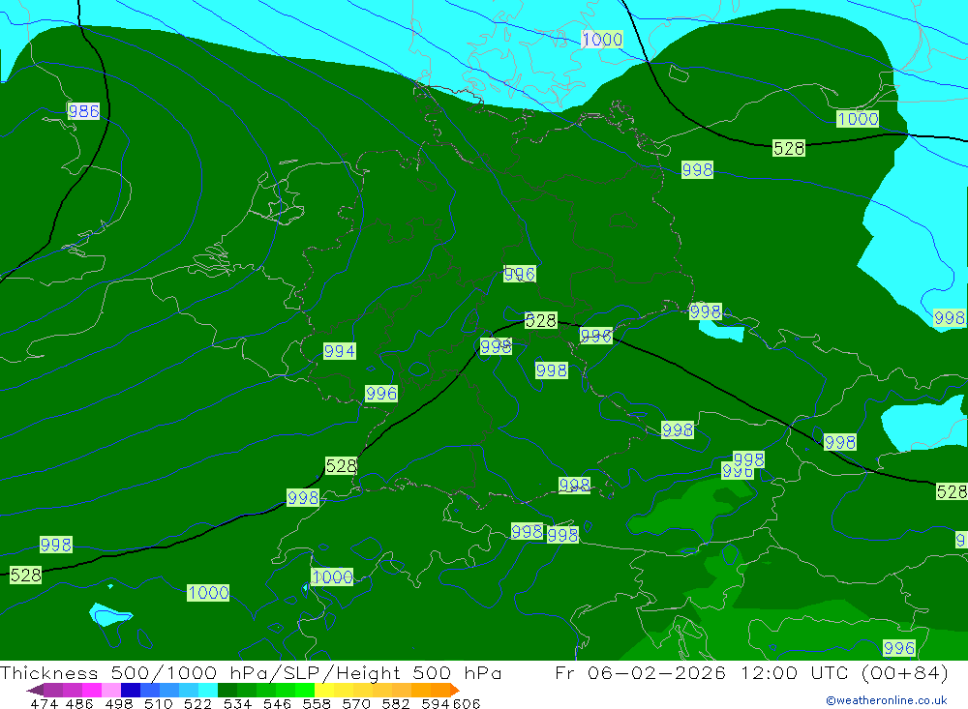968x709 pixels.
Task: Click the legend value 474
Action: pos(45,703)
